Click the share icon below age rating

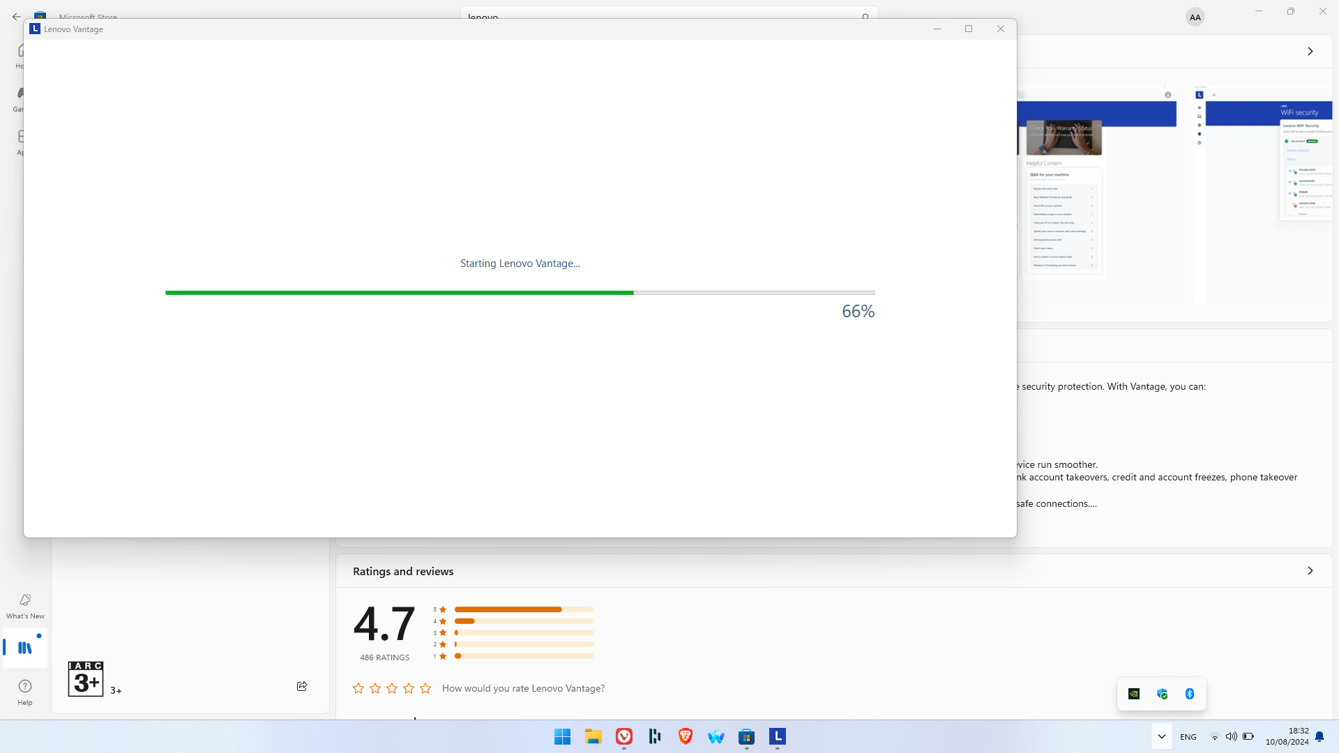click(x=302, y=687)
